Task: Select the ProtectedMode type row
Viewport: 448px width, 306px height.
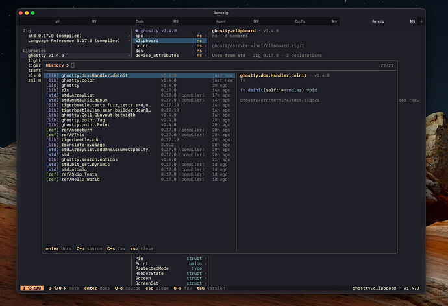Action: pos(170,268)
